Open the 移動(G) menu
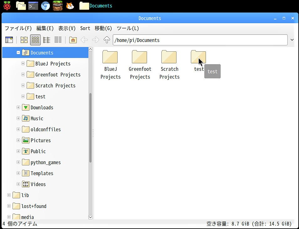This screenshot has width=299, height=229. (x=103, y=29)
